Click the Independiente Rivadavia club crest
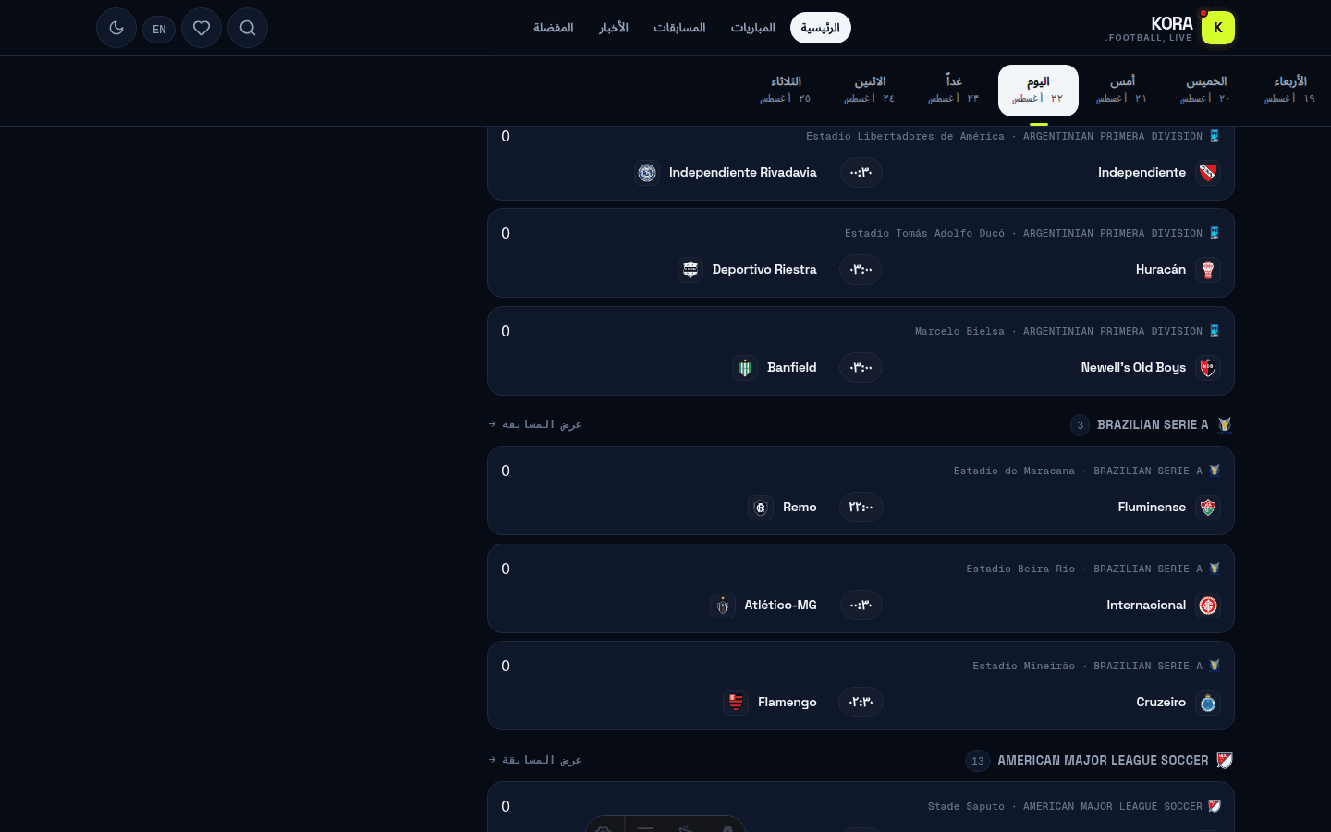The width and height of the screenshot is (1331, 832). point(647,173)
